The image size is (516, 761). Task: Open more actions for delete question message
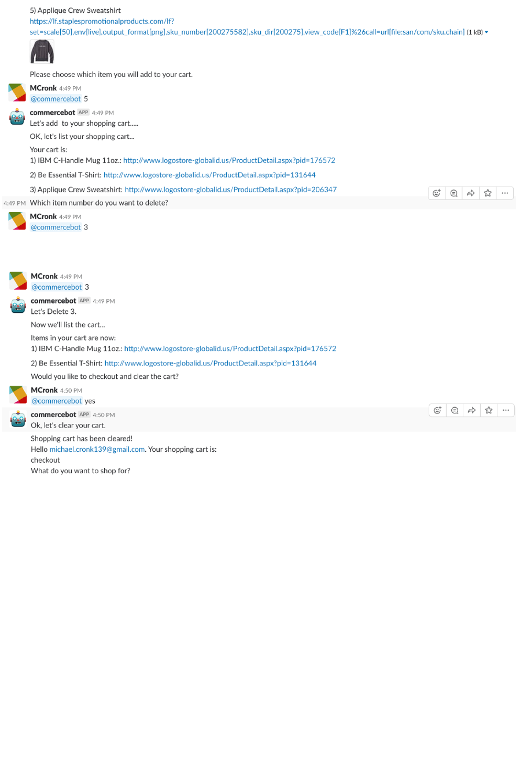pos(504,193)
